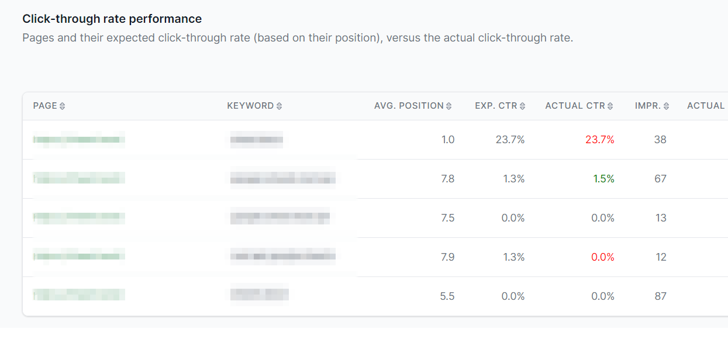Click the EXP. CTR sort icon

click(522, 106)
